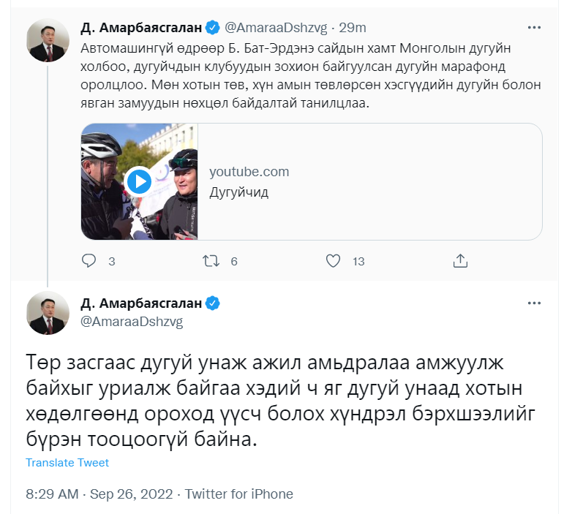Like the tweet using the heart icon

coord(333,260)
